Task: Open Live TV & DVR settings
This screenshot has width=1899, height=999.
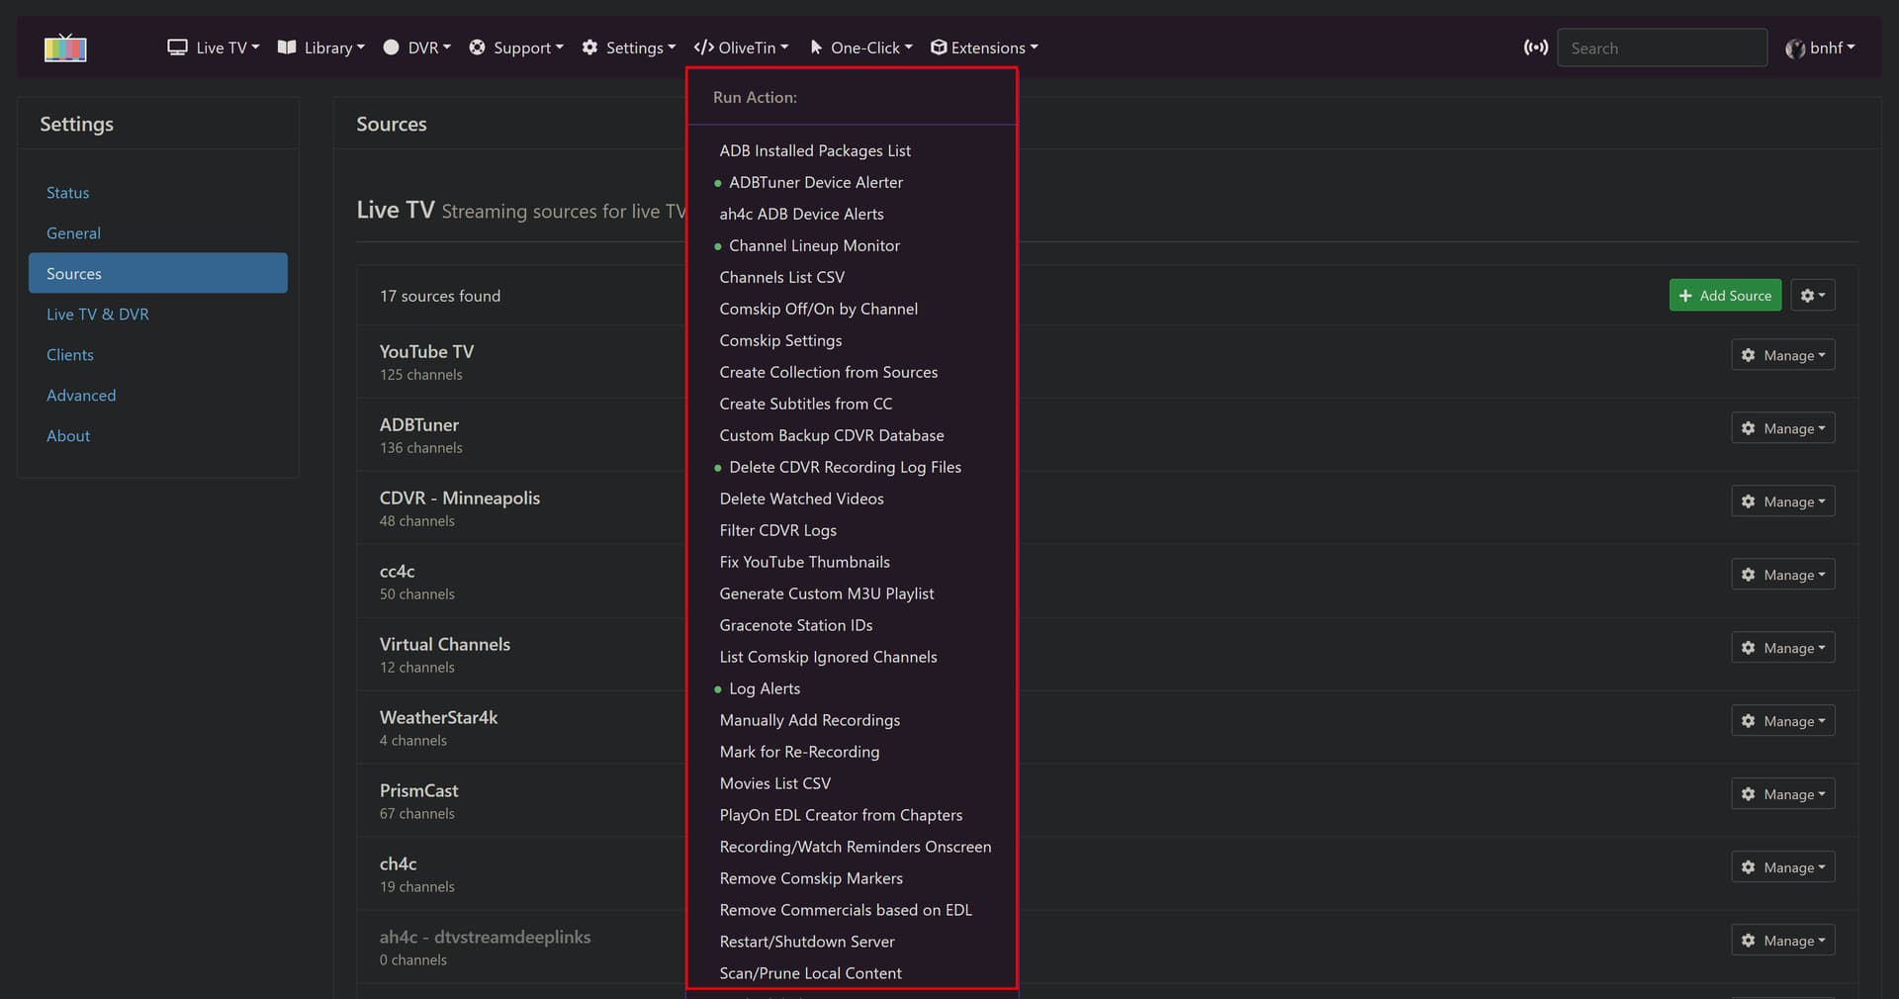Action: [98, 315]
